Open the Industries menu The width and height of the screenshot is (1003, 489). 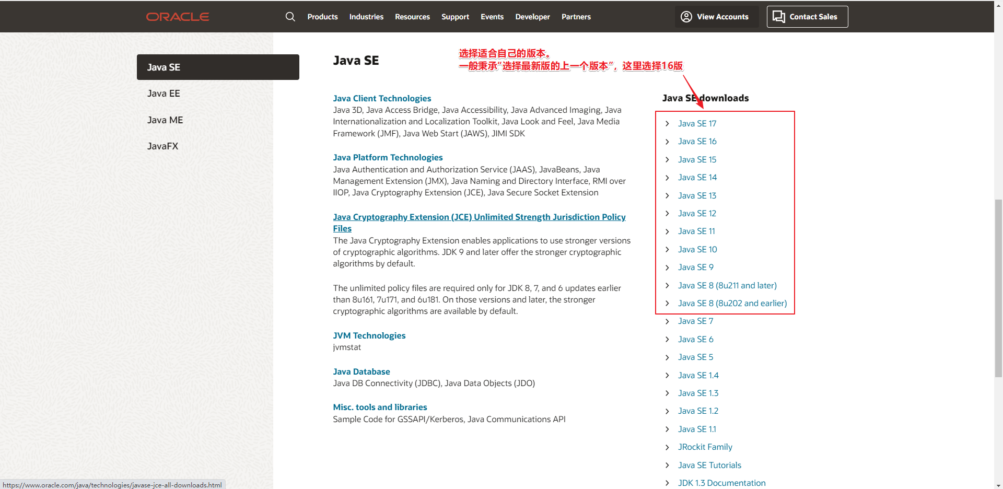(366, 17)
